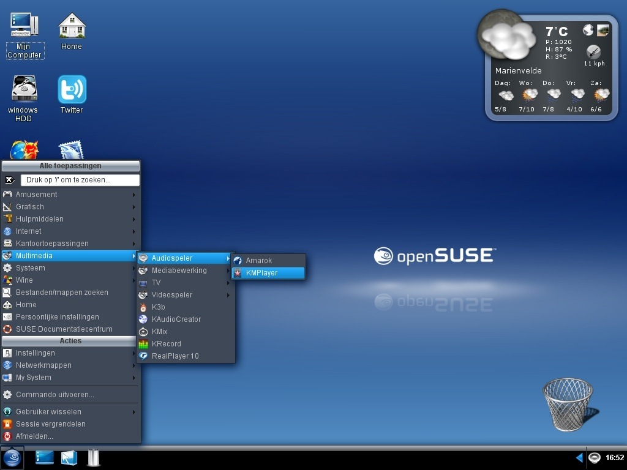Open the Amusement submenu
This screenshot has height=470, width=627.
point(70,195)
